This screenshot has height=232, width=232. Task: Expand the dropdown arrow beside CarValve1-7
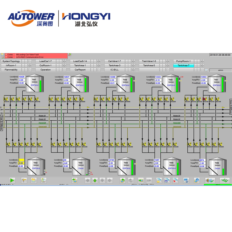[133, 61]
